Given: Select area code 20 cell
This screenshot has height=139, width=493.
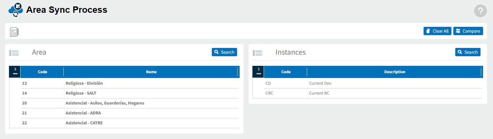Looking at the screenshot, I should [42, 103].
